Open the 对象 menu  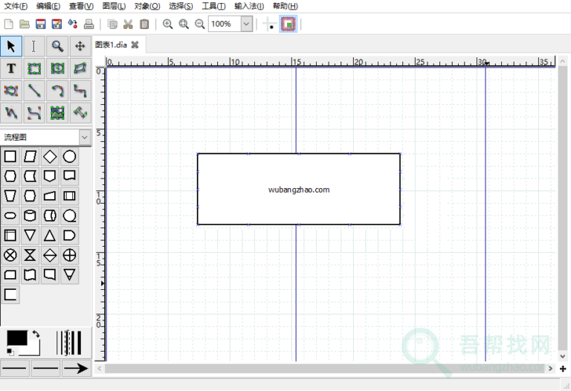click(146, 6)
